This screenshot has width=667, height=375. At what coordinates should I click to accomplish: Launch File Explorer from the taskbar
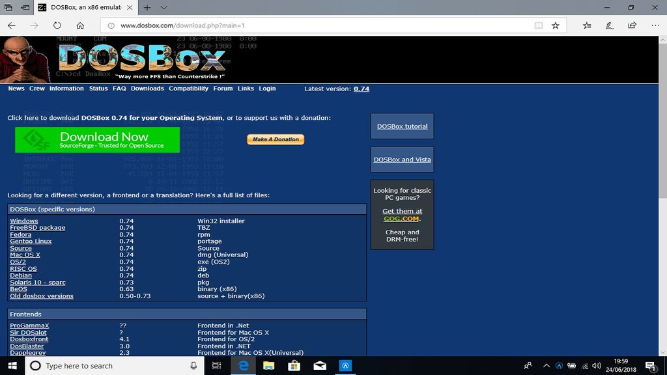tap(268, 366)
